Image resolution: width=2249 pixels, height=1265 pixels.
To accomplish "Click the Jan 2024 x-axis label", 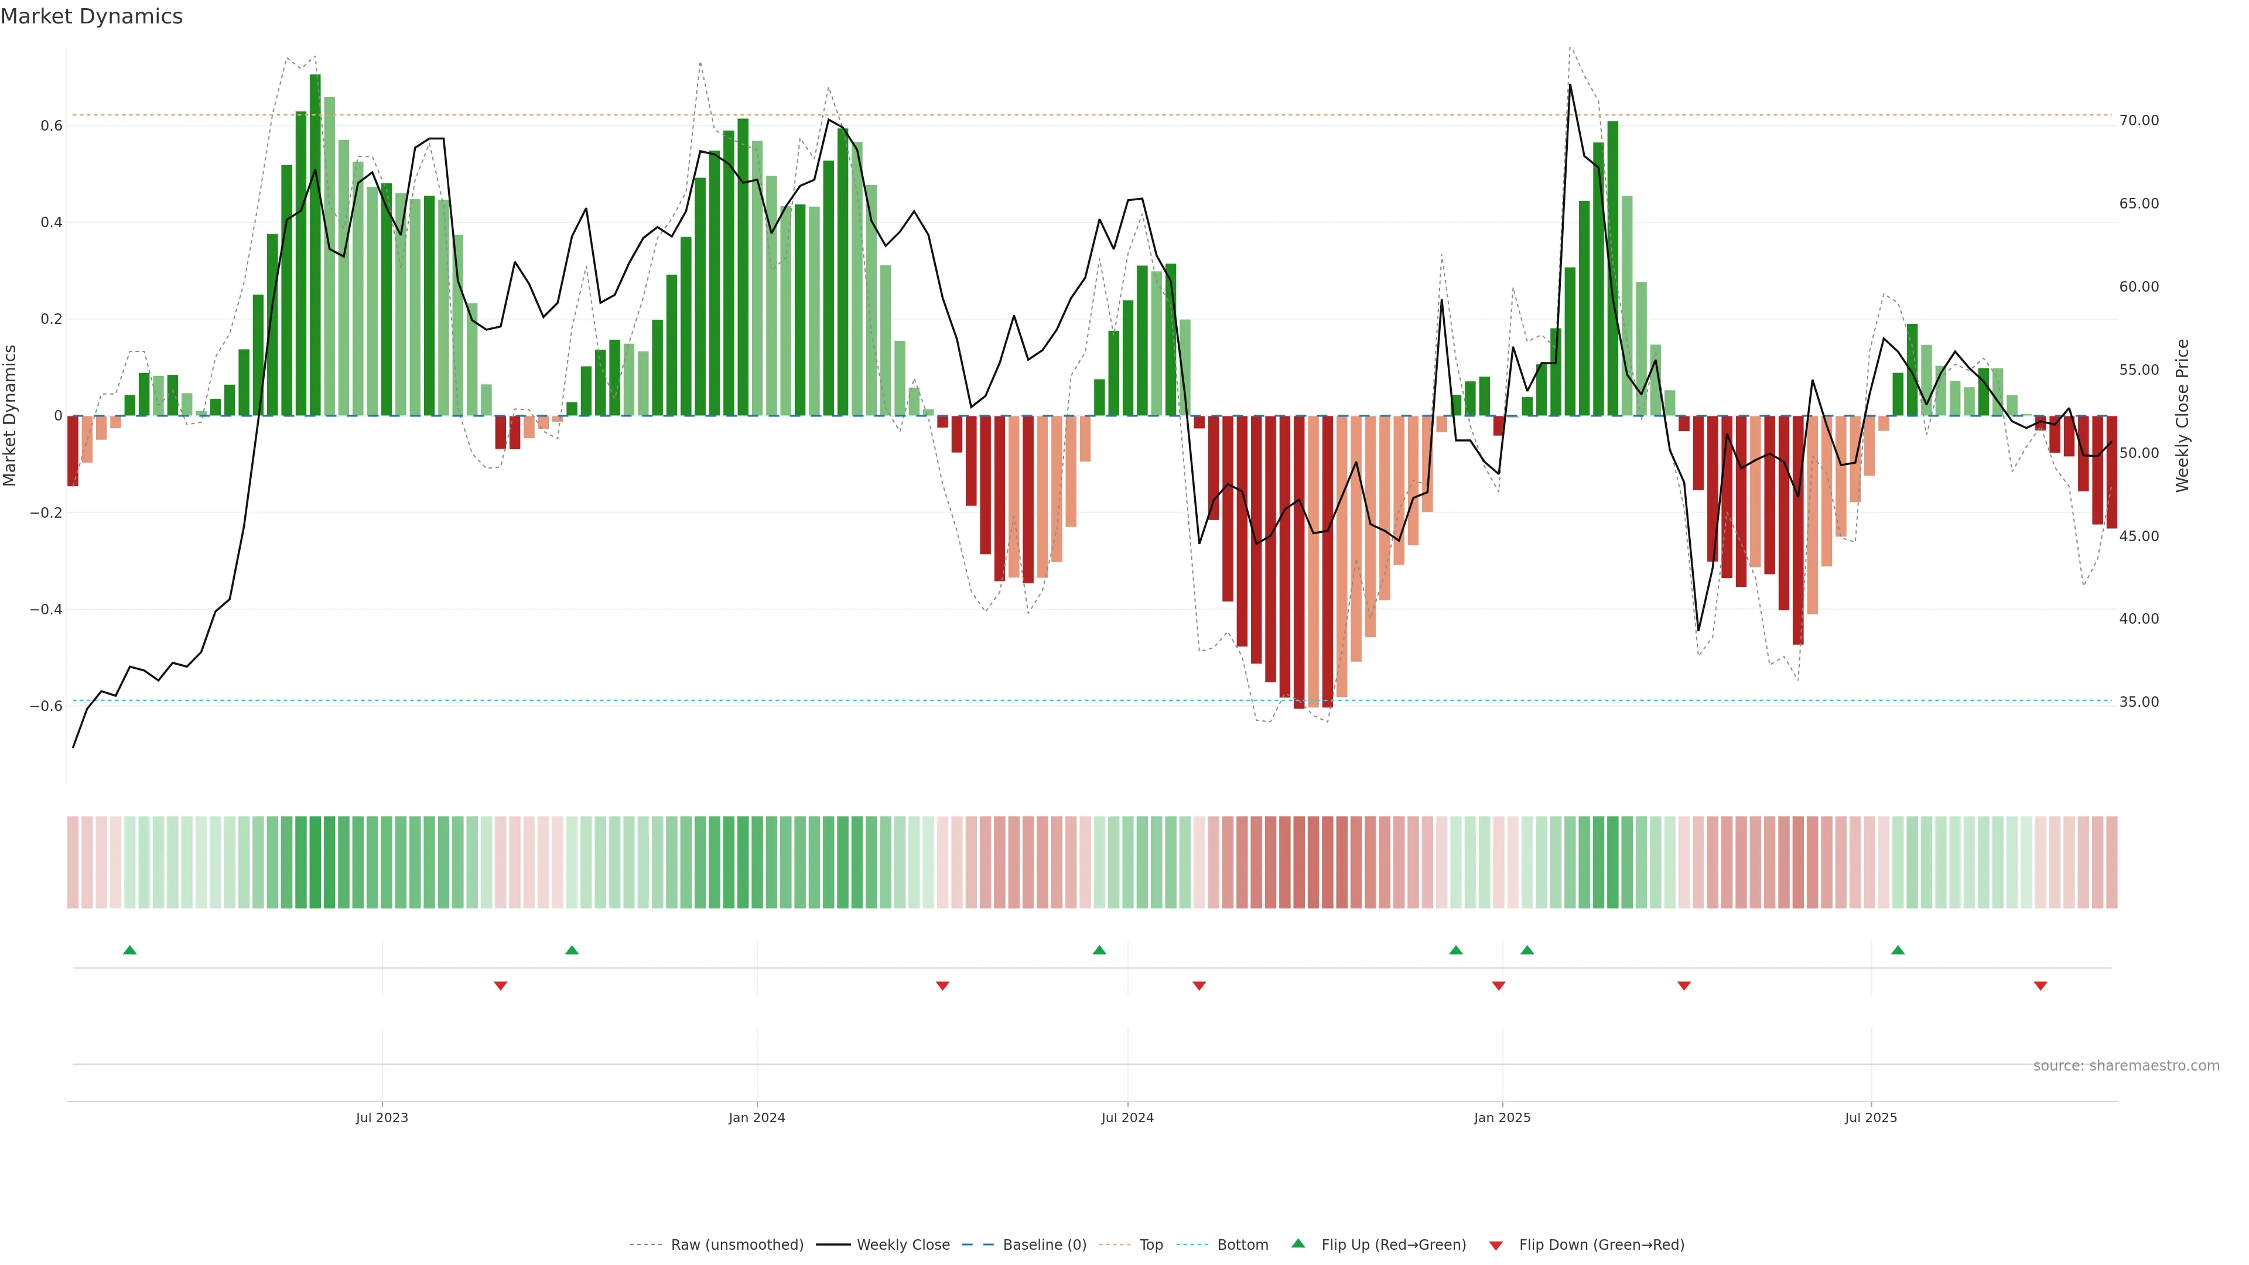I will 757,1117.
